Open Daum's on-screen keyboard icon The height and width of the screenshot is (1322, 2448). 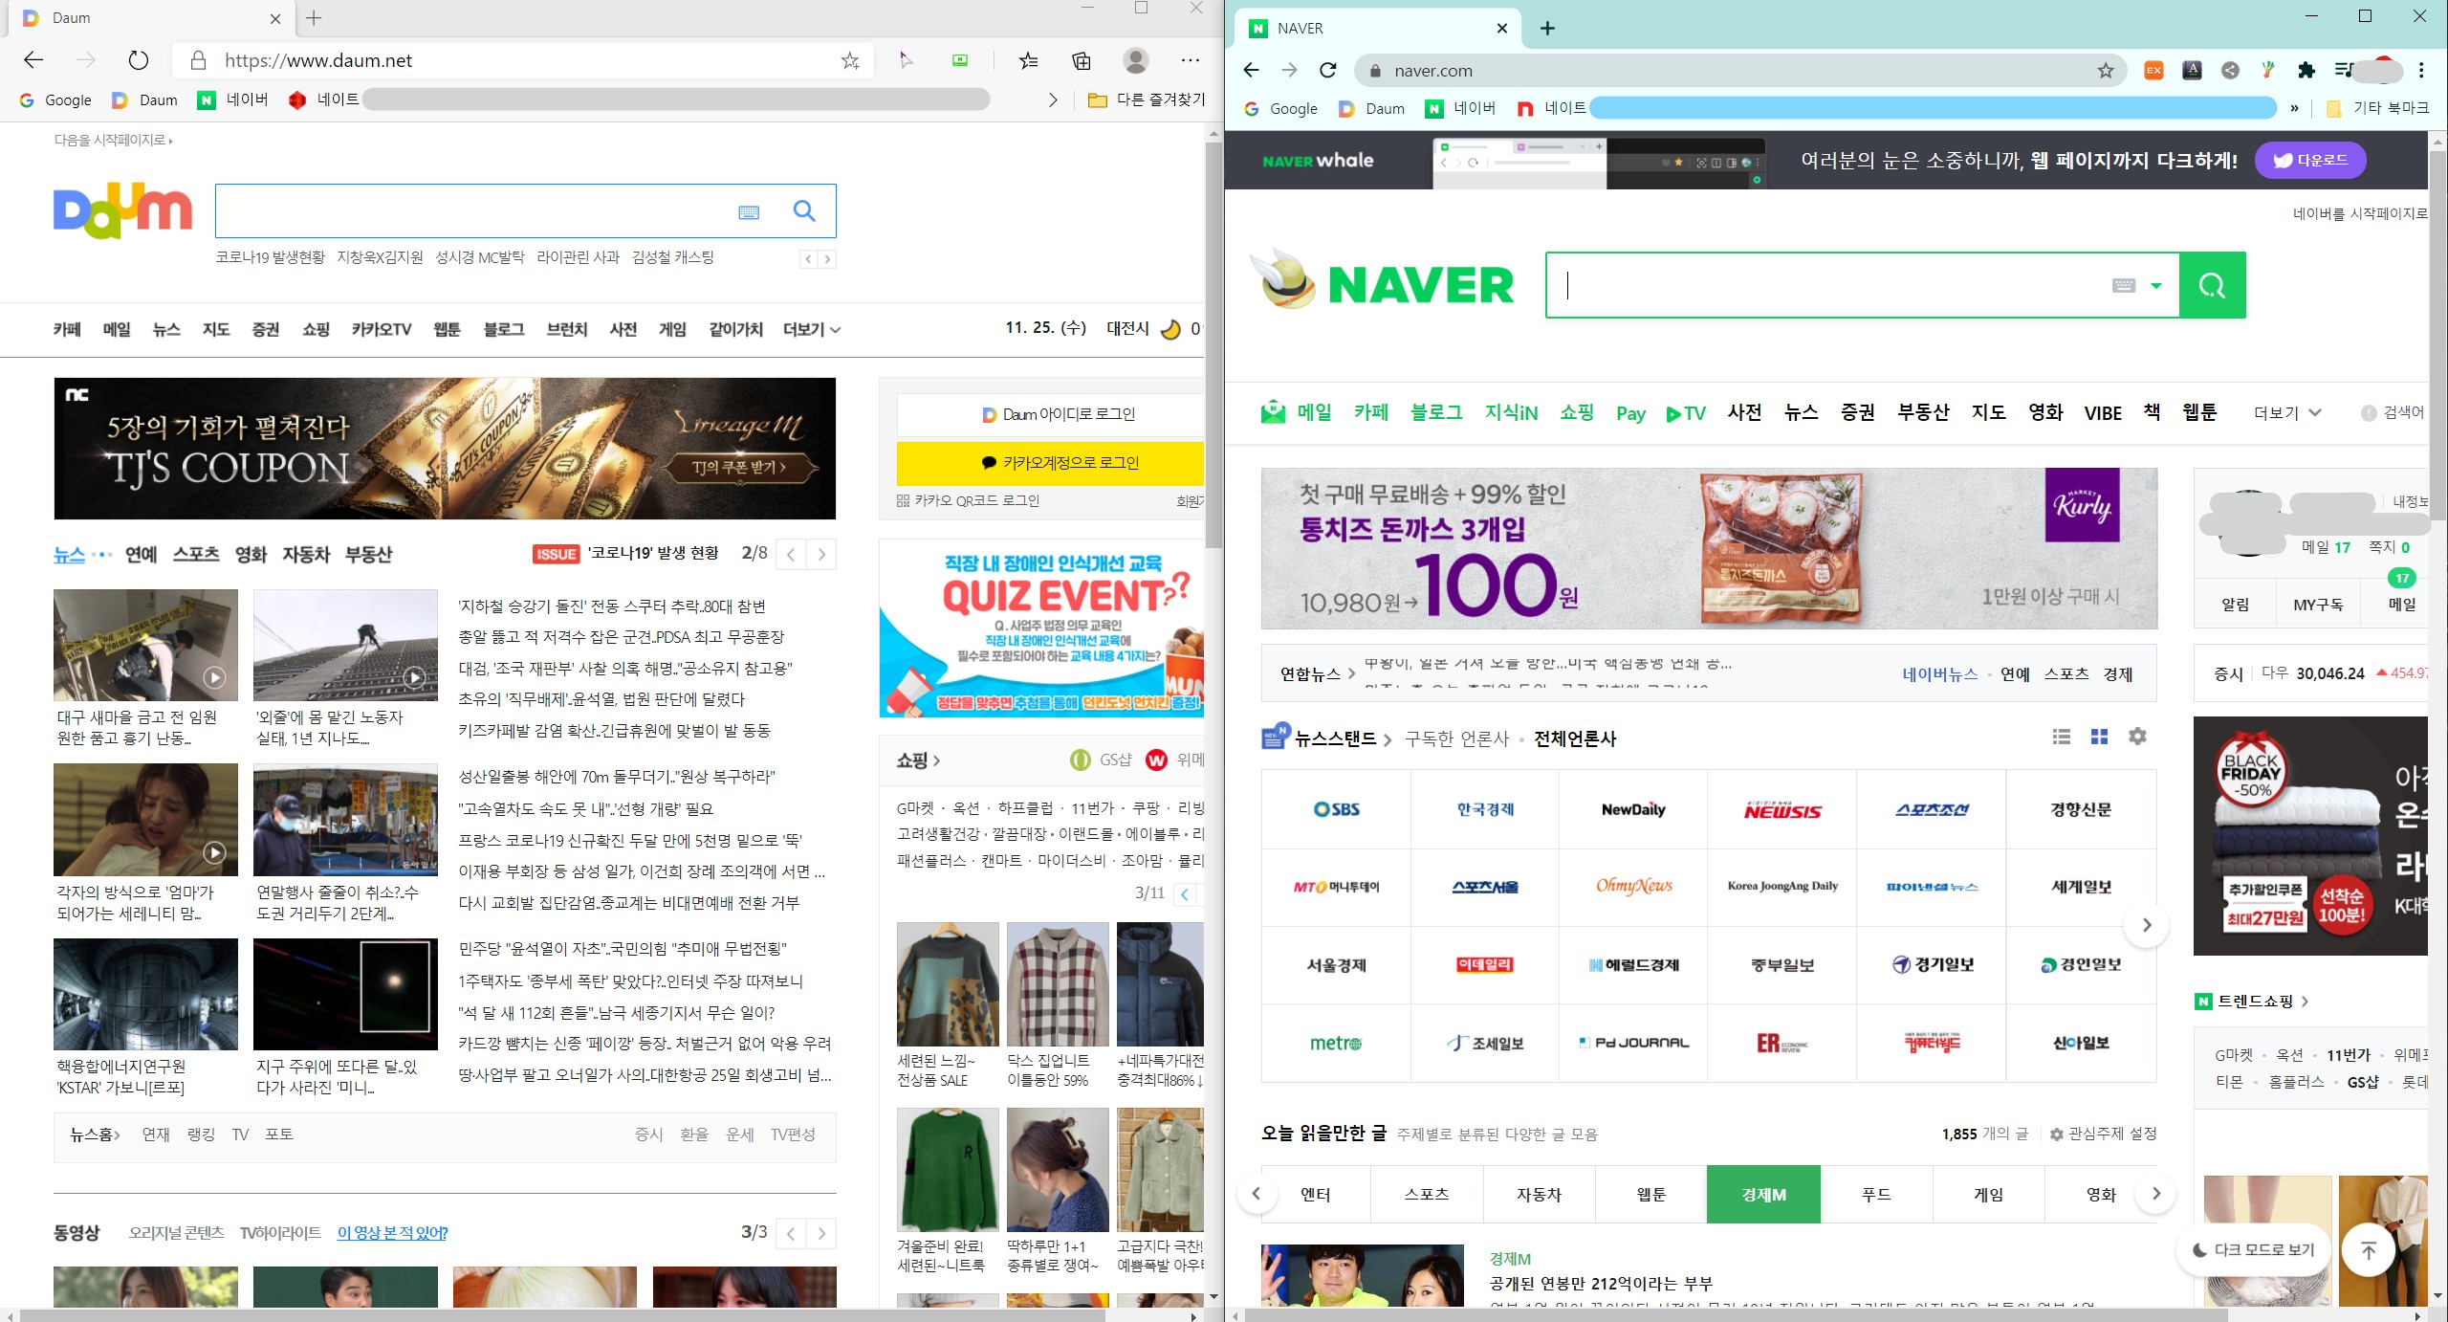tap(749, 212)
